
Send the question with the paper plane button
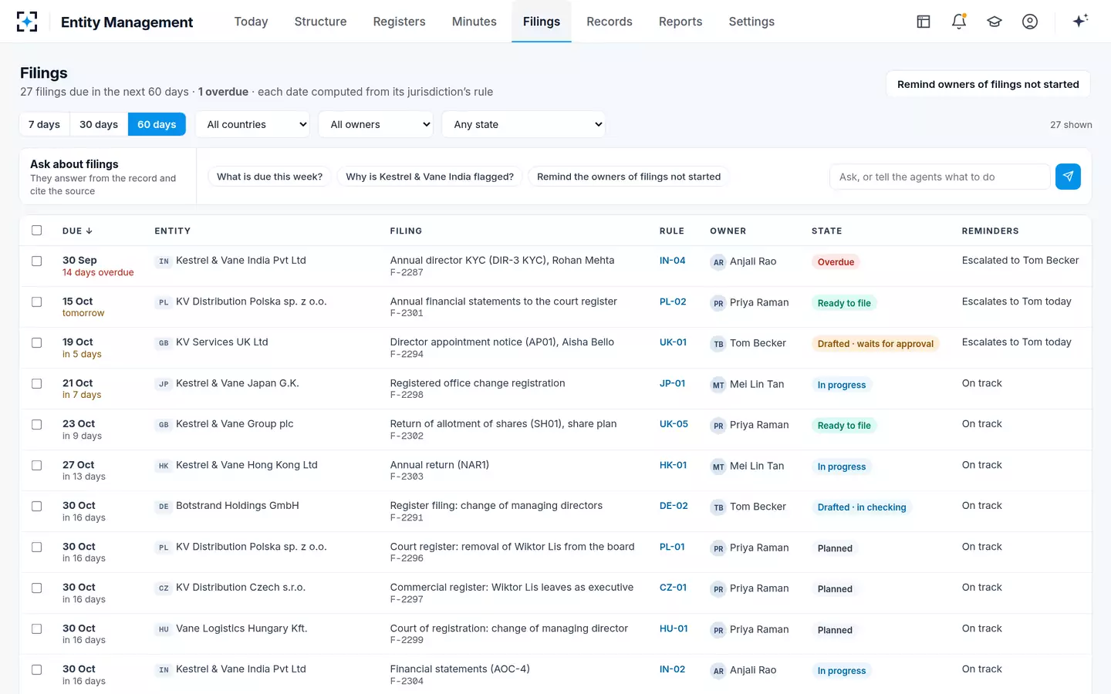click(1068, 177)
